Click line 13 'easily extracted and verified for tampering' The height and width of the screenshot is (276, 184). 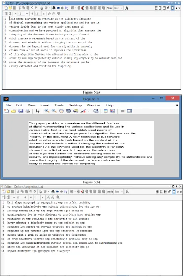click(40, 66)
